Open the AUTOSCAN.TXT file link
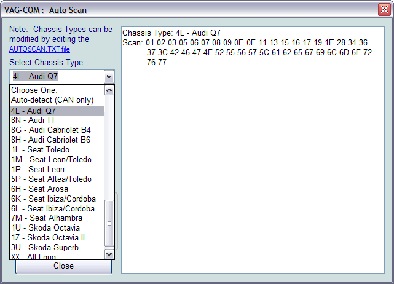The image size is (394, 284). [39, 49]
